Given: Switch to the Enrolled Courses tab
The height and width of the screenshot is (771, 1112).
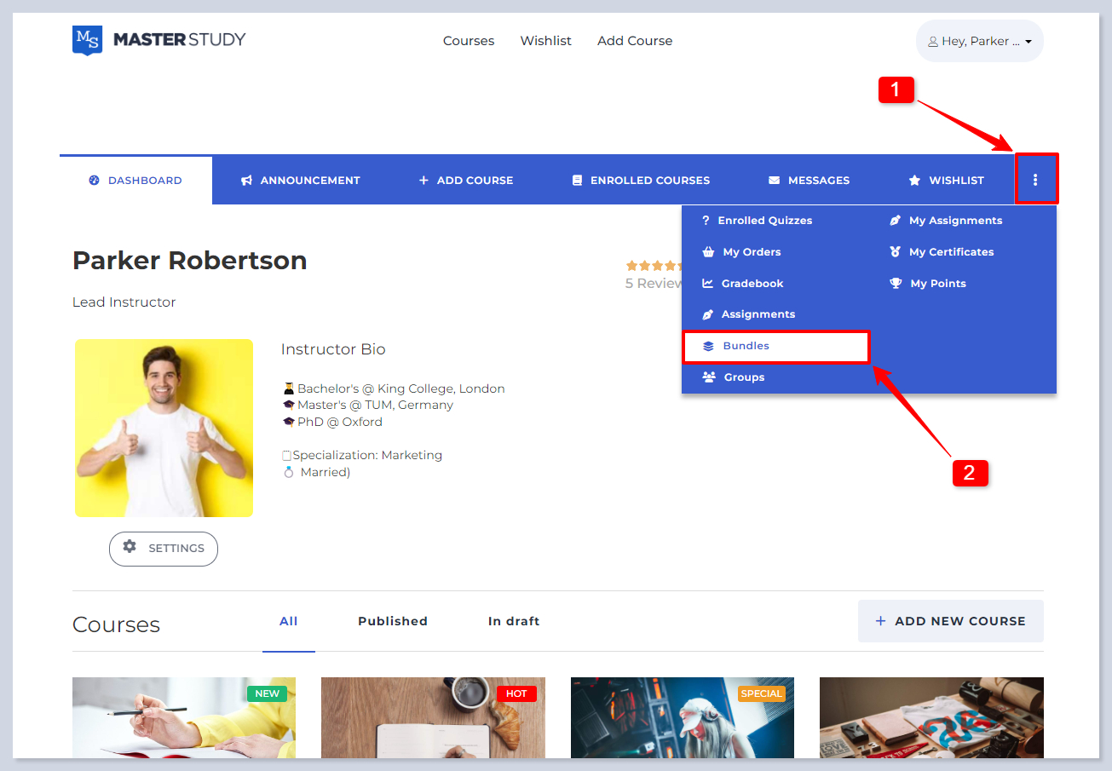Looking at the screenshot, I should click(x=640, y=181).
